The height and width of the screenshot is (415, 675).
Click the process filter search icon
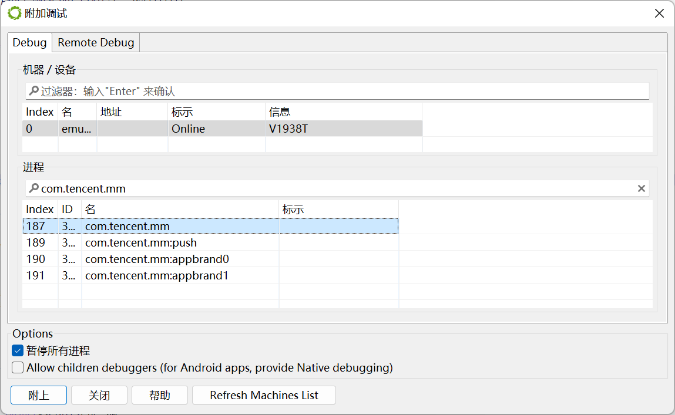[x=33, y=188]
